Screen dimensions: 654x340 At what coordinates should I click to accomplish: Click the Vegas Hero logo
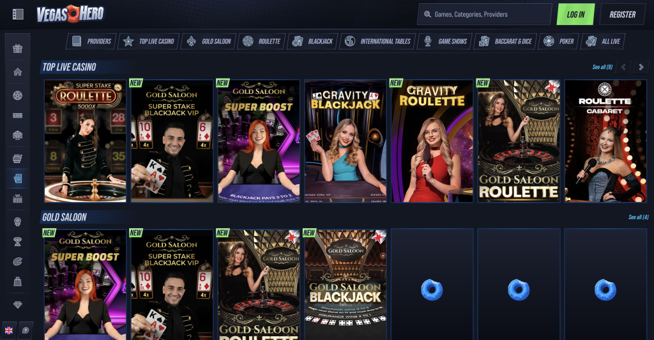pos(70,14)
